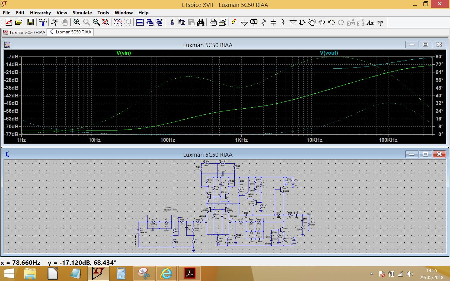Select the Move open-hand tool
Screen dimensions: 450x281
point(312,22)
